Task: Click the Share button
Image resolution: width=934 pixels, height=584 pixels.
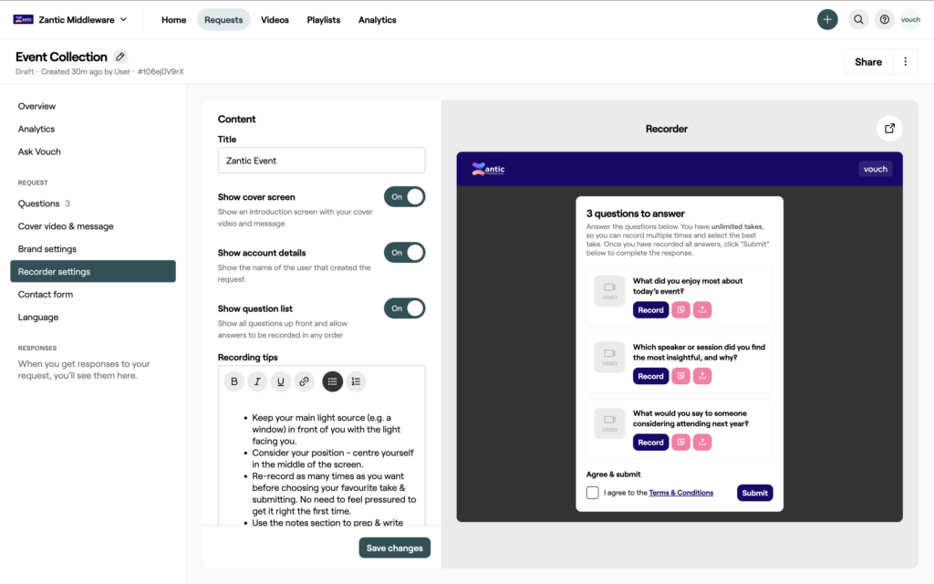Action: tap(868, 61)
